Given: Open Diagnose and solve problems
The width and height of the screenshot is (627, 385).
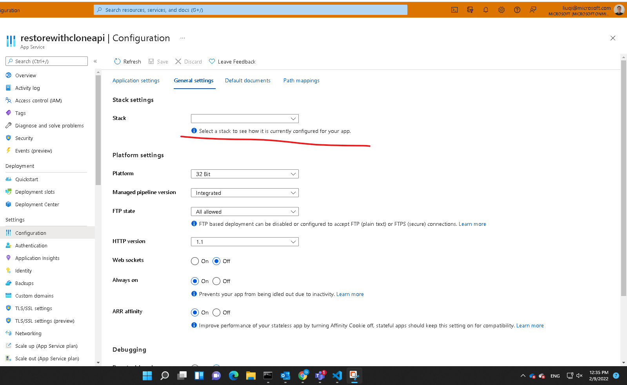Looking at the screenshot, I should (49, 125).
